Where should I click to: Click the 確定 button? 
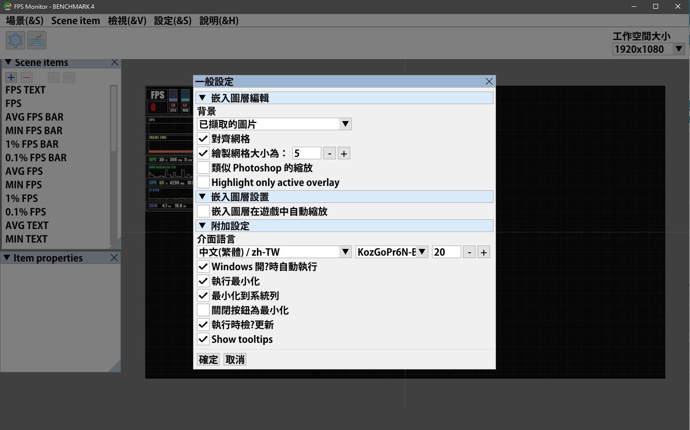coord(209,359)
